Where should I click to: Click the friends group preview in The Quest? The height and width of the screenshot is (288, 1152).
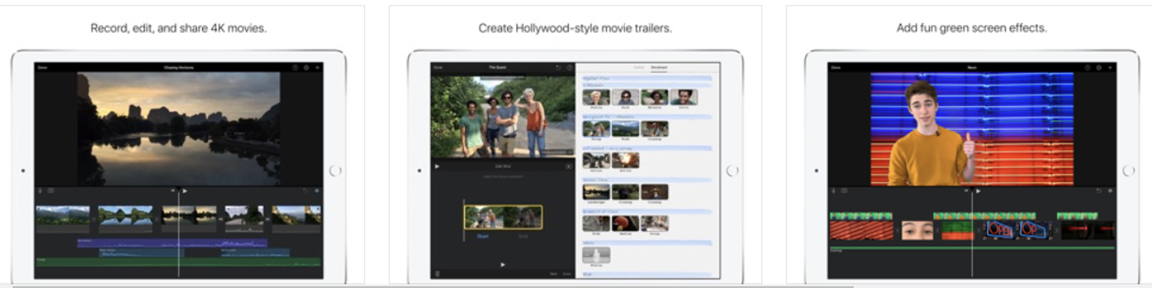click(x=502, y=116)
